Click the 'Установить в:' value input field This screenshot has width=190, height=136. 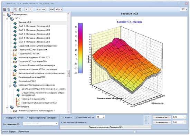[178, 122]
